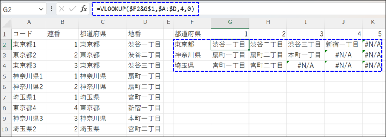Open the Name Box dropdown arrow
Screen dimensions: 386x137
[x=41, y=9]
